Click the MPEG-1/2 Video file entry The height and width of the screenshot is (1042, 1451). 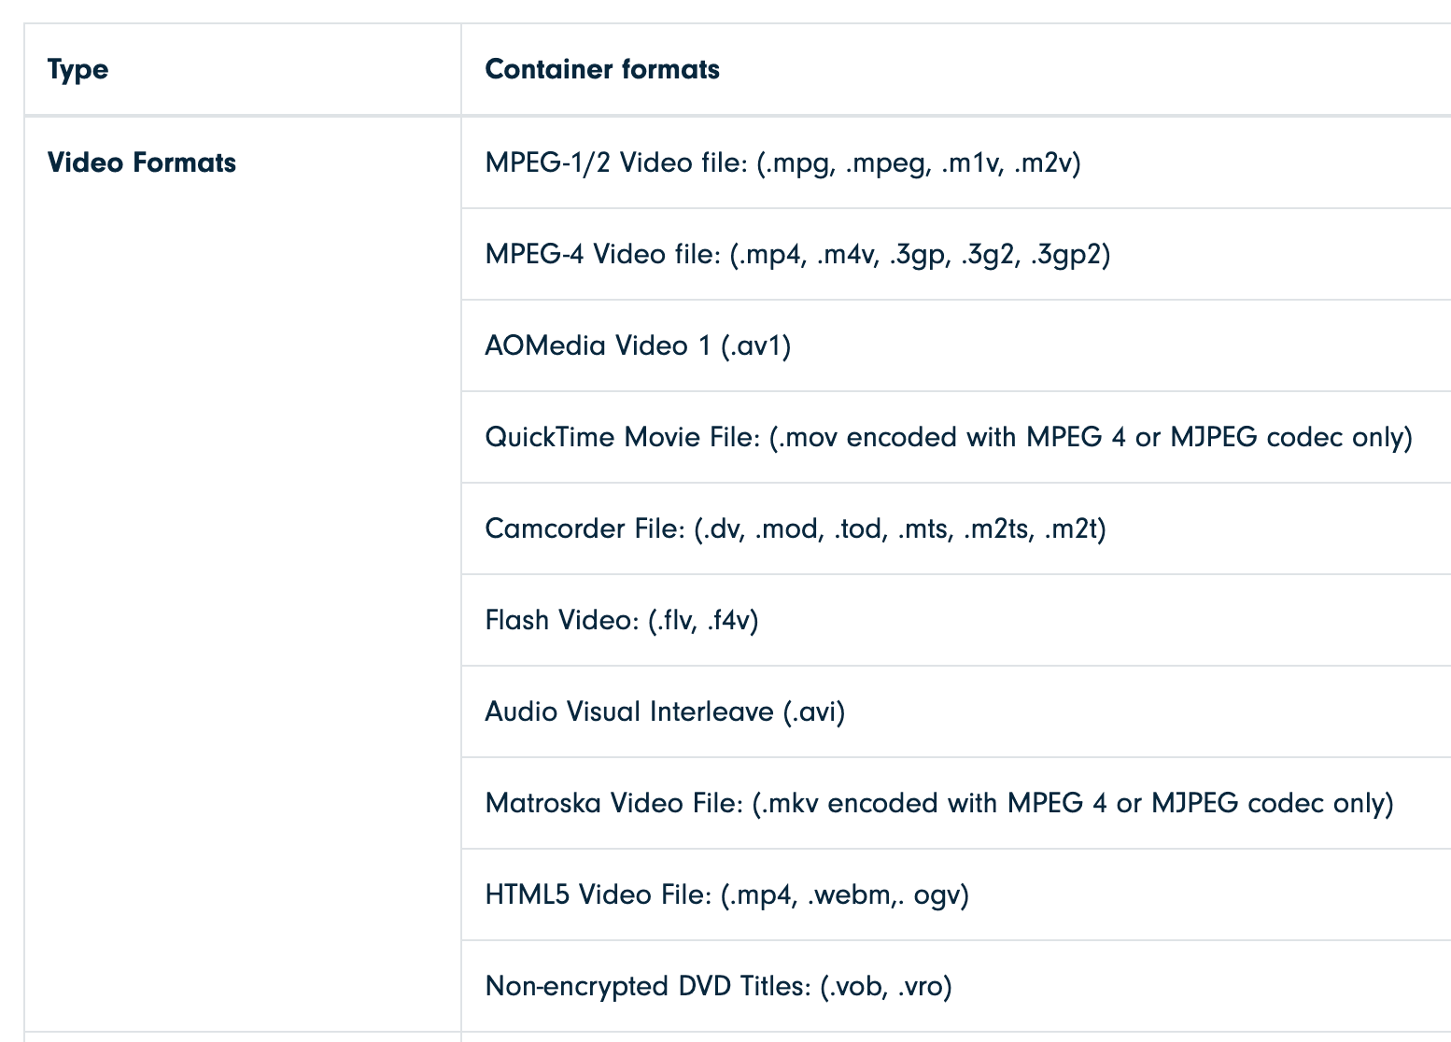pos(782,162)
